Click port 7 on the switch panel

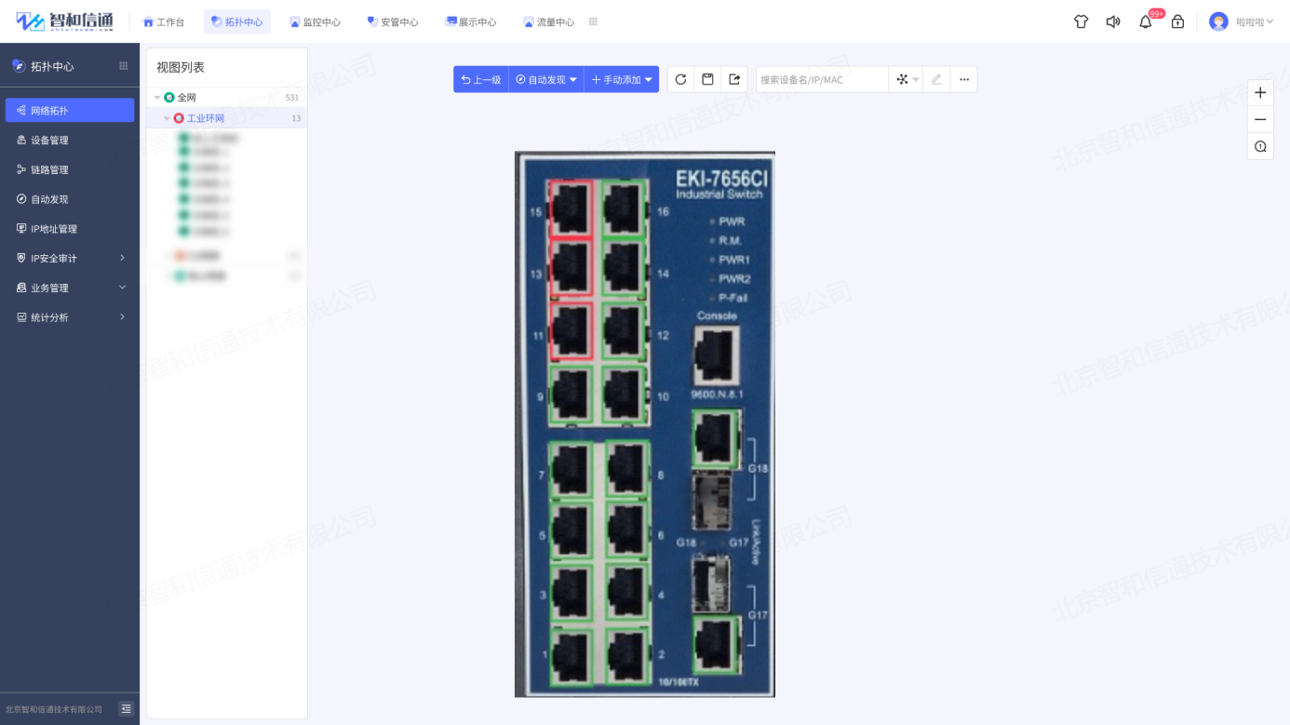pyautogui.click(x=571, y=471)
